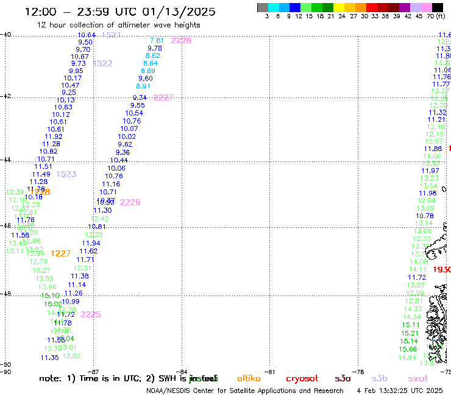Click the swot time marker 2227
451x396 pixels.
(x=163, y=97)
